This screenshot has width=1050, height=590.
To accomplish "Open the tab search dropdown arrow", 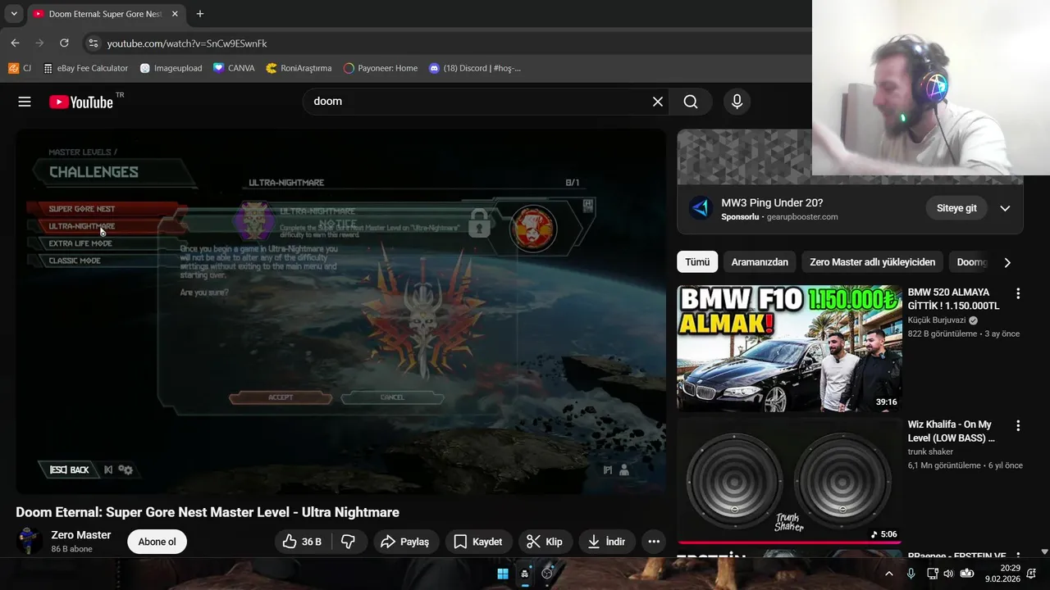I will tap(14, 14).
